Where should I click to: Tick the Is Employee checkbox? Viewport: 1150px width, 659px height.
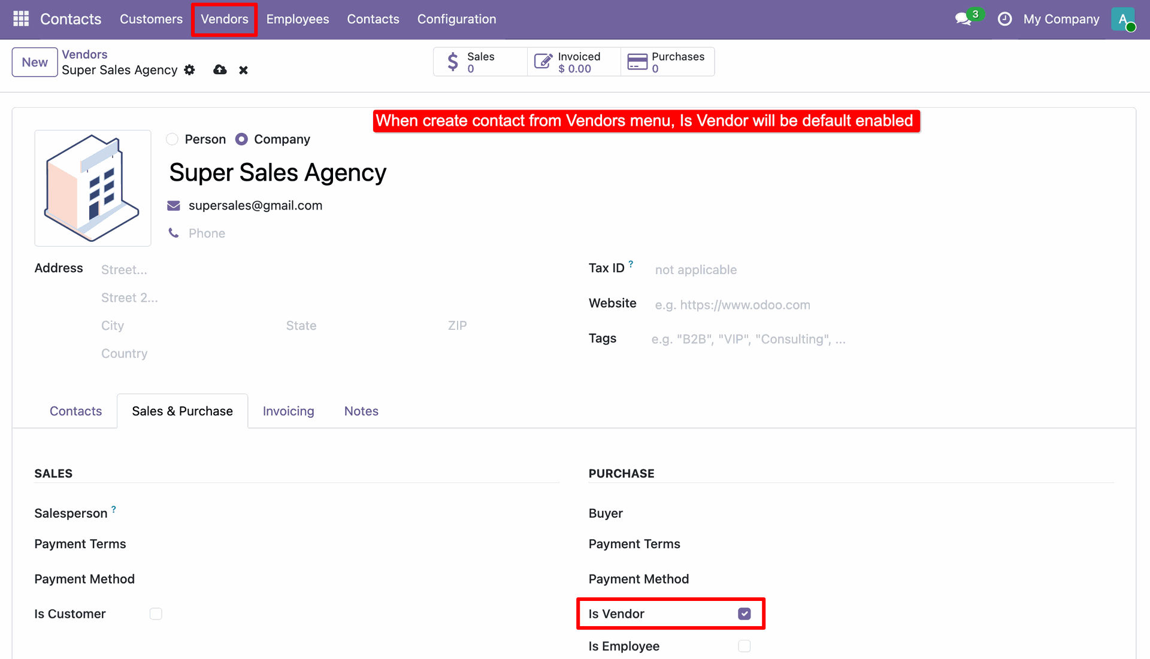pos(744,646)
